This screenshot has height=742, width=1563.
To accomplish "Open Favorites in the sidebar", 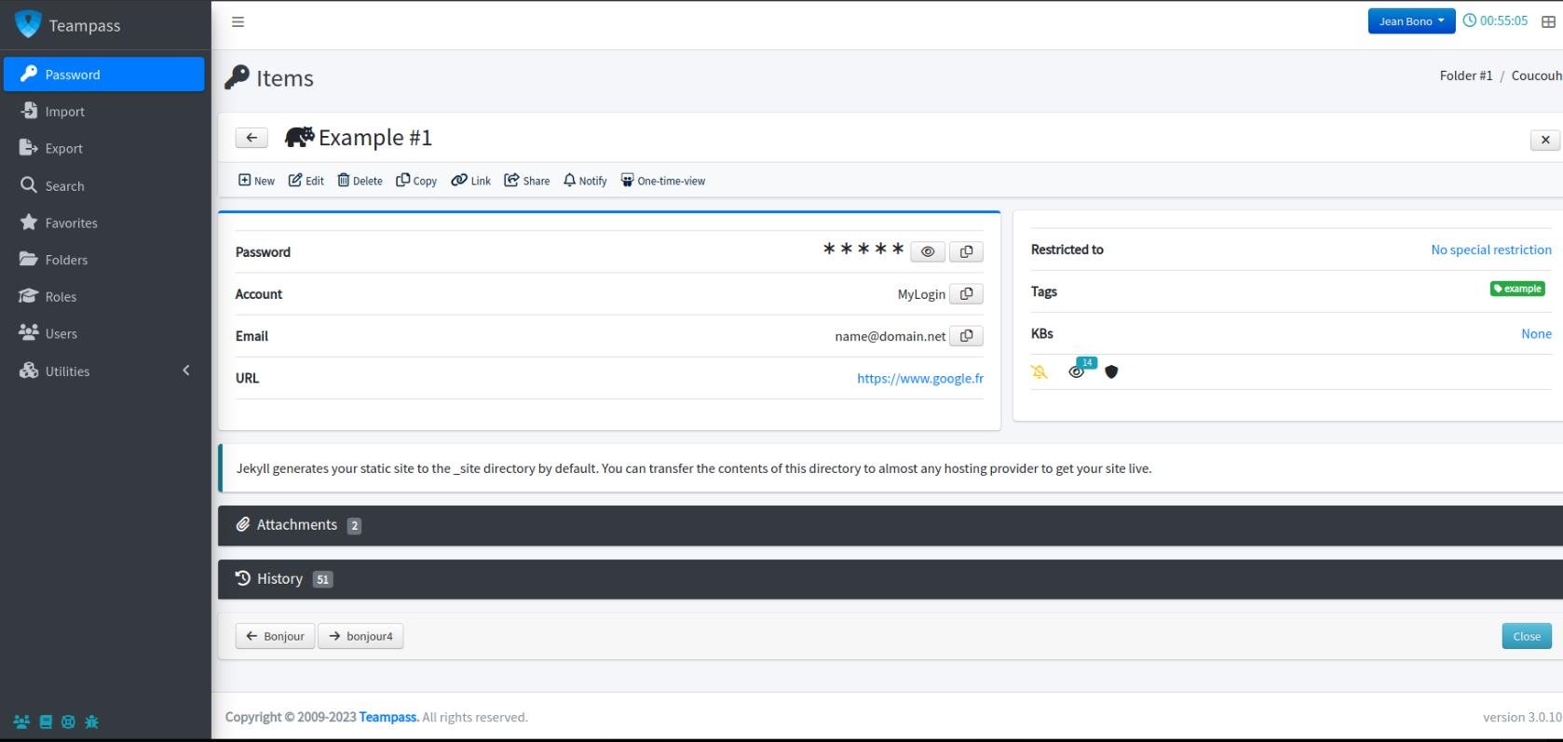I will 71,223.
